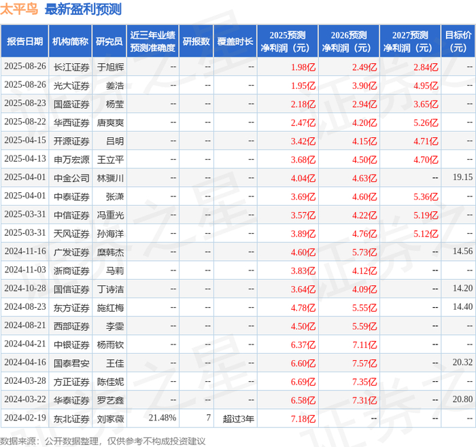Select the 东北证券 institution cell
The image size is (476, 447).
pos(71,418)
